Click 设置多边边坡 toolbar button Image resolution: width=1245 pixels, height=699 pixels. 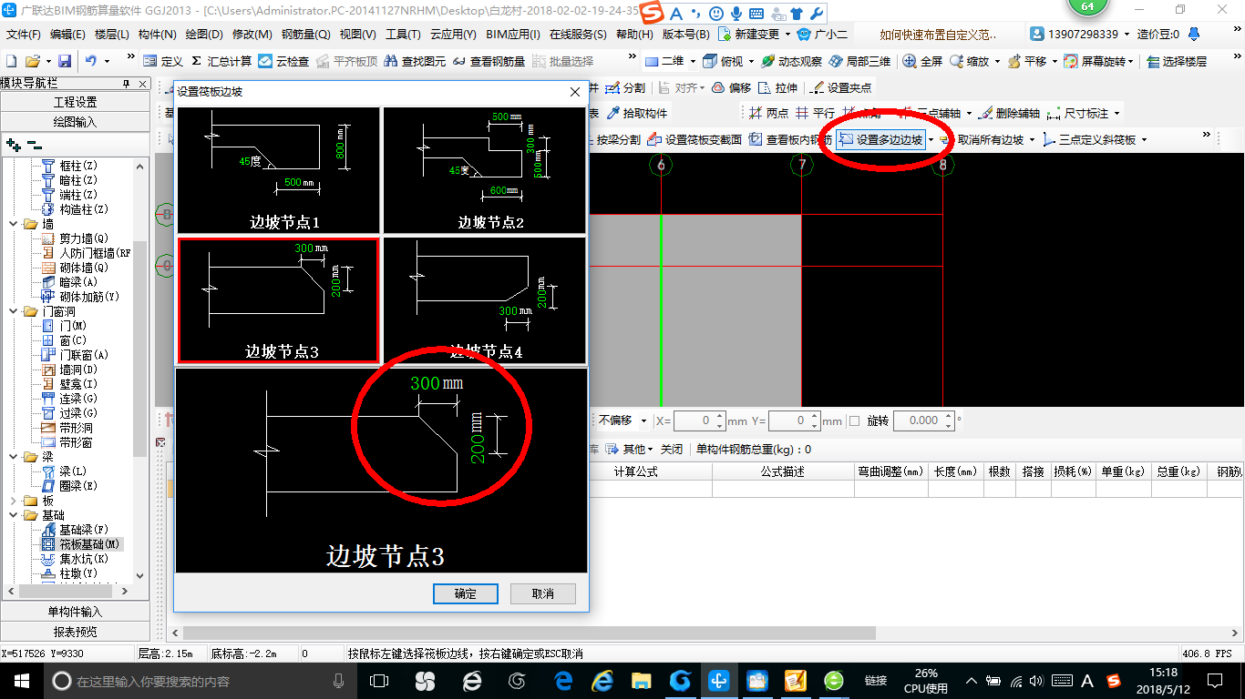881,139
